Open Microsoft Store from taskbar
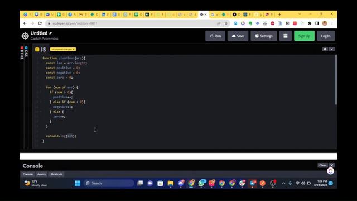 160,183
